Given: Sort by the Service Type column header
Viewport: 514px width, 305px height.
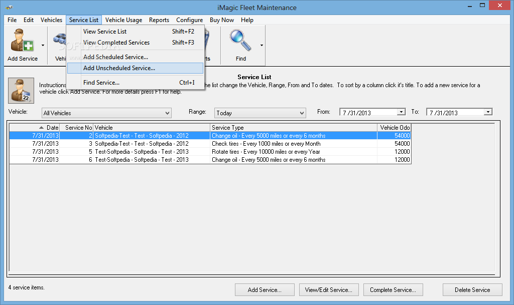Looking at the screenshot, I should [293, 128].
